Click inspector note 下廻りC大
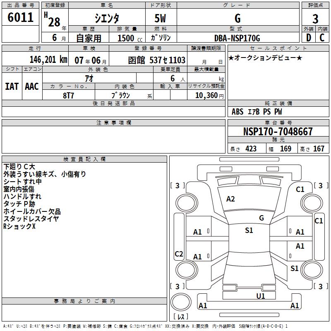The height and width of the screenshot is (331, 331). (19, 167)
